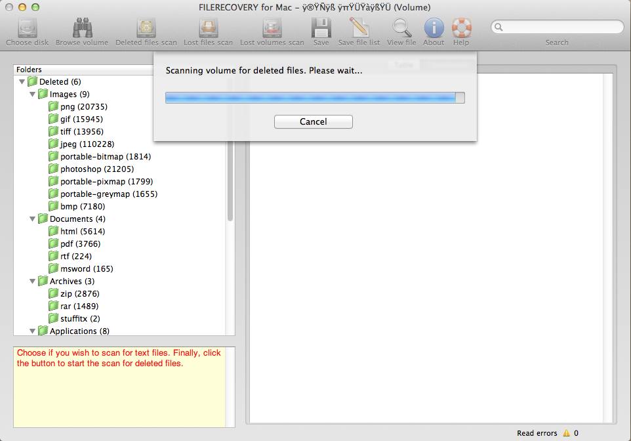Click the rar (1489) folder icon
This screenshot has height=441, width=631.
54,306
